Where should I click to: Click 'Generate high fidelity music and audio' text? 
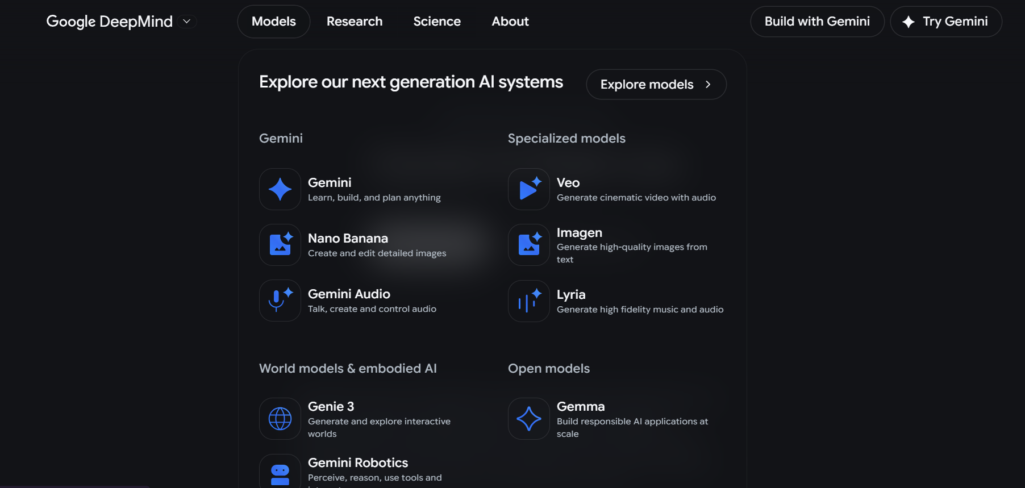coord(640,310)
